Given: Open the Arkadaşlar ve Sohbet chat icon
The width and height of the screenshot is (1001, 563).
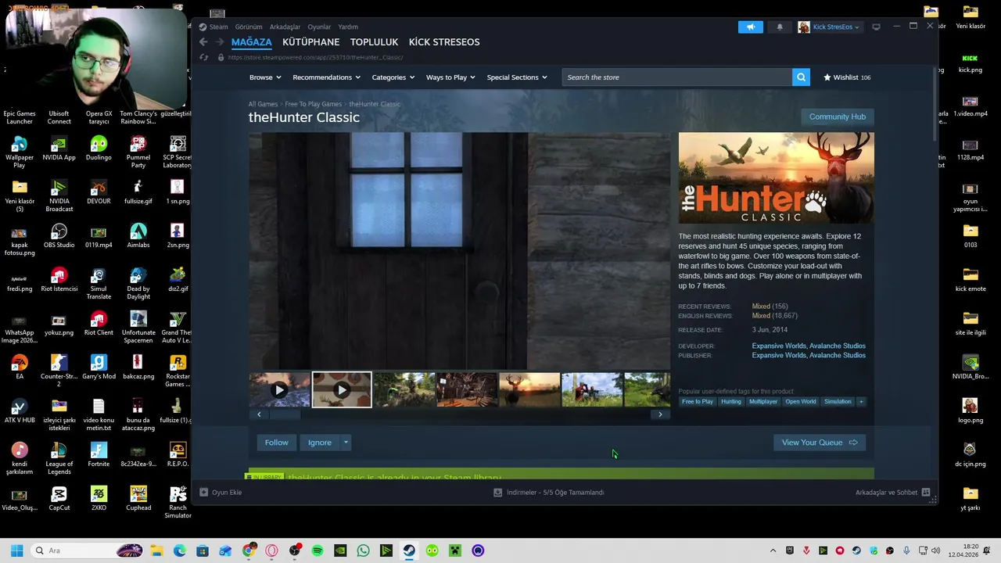Looking at the screenshot, I should (926, 493).
